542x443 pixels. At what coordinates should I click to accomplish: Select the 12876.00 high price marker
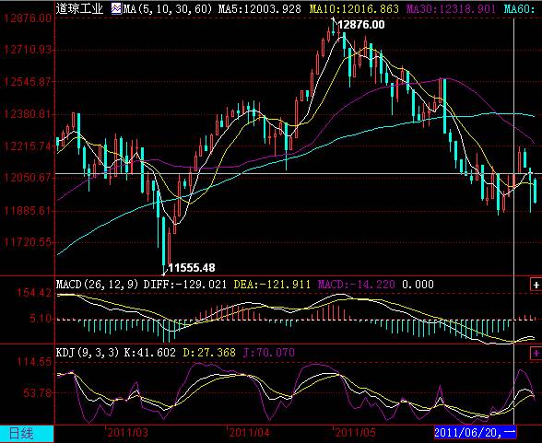point(361,25)
